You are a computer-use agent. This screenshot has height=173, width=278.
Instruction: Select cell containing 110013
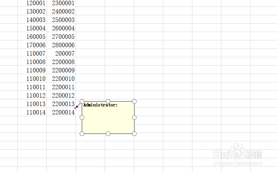coord(32,103)
